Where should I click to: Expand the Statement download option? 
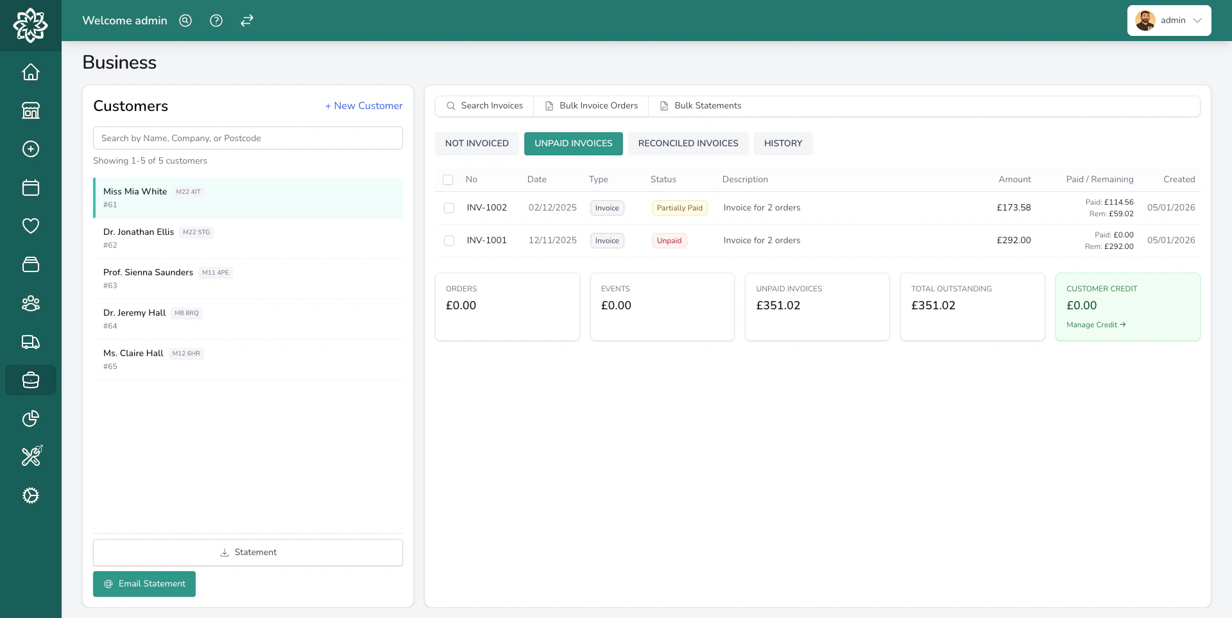pos(248,552)
